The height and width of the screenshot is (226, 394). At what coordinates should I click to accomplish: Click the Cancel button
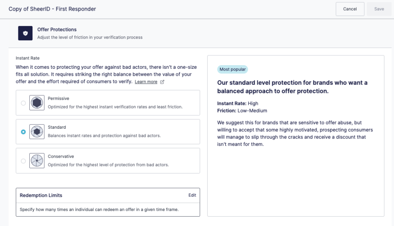coord(350,9)
